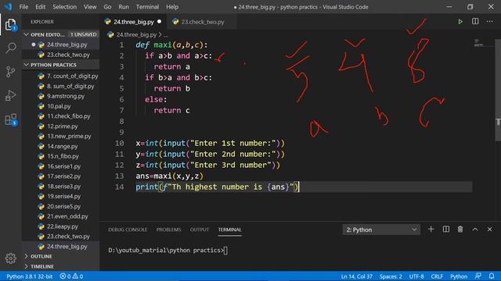The width and height of the screenshot is (501, 281).
Task: Open the terminal selector dropdown '2: Python'
Action: click(x=381, y=229)
